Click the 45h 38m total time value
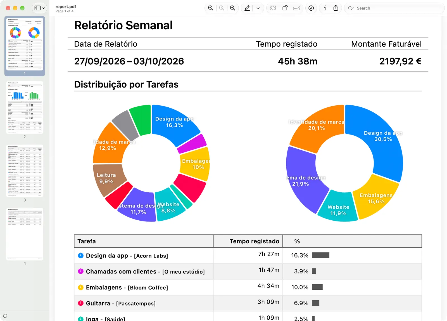Screen dimensions: 447x321 298,61
